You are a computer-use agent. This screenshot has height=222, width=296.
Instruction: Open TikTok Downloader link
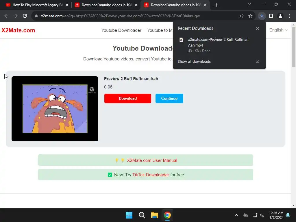[151, 175]
